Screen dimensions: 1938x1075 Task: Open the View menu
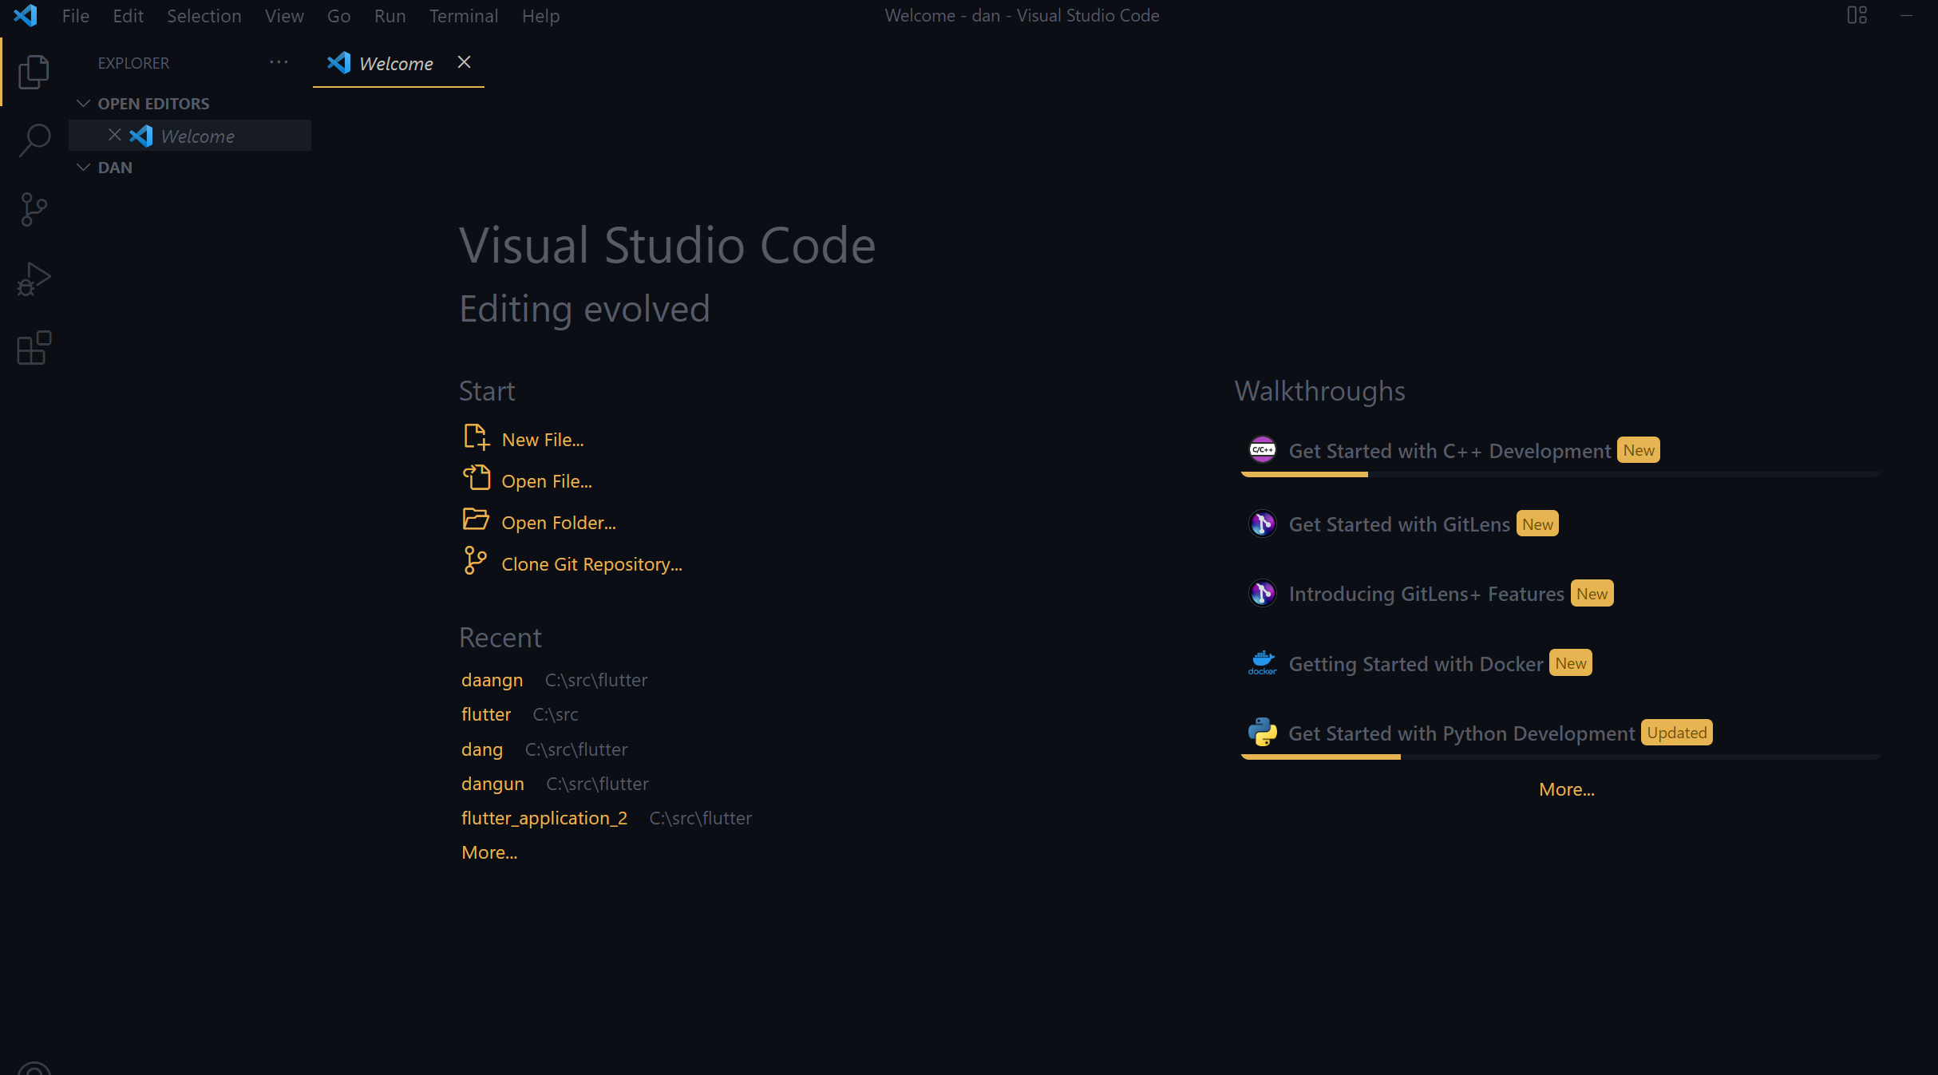[284, 15]
